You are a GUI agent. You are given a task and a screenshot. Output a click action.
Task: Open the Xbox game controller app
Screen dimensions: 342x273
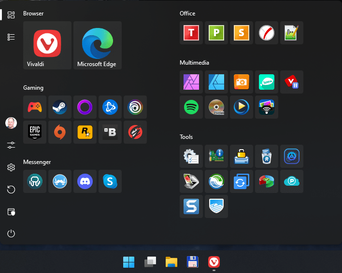pos(35,107)
